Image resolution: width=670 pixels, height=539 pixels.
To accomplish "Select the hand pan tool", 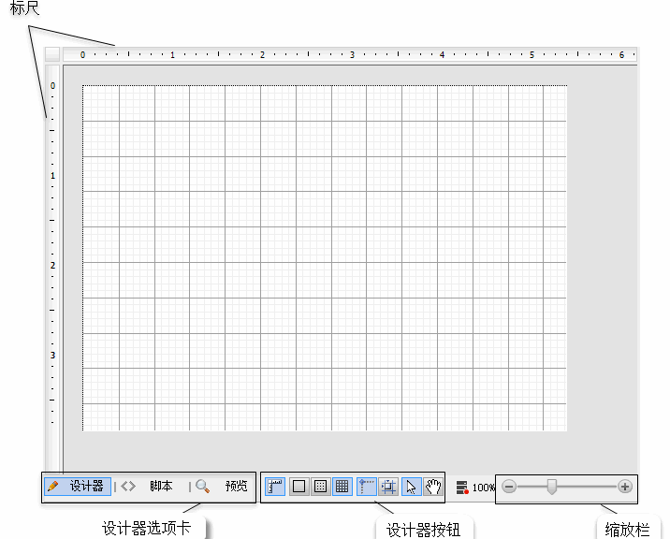I will click(x=433, y=487).
